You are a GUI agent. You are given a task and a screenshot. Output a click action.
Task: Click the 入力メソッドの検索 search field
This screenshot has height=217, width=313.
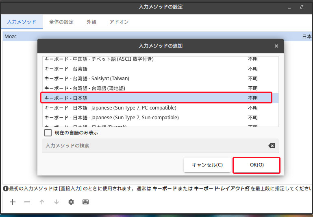[154, 146]
